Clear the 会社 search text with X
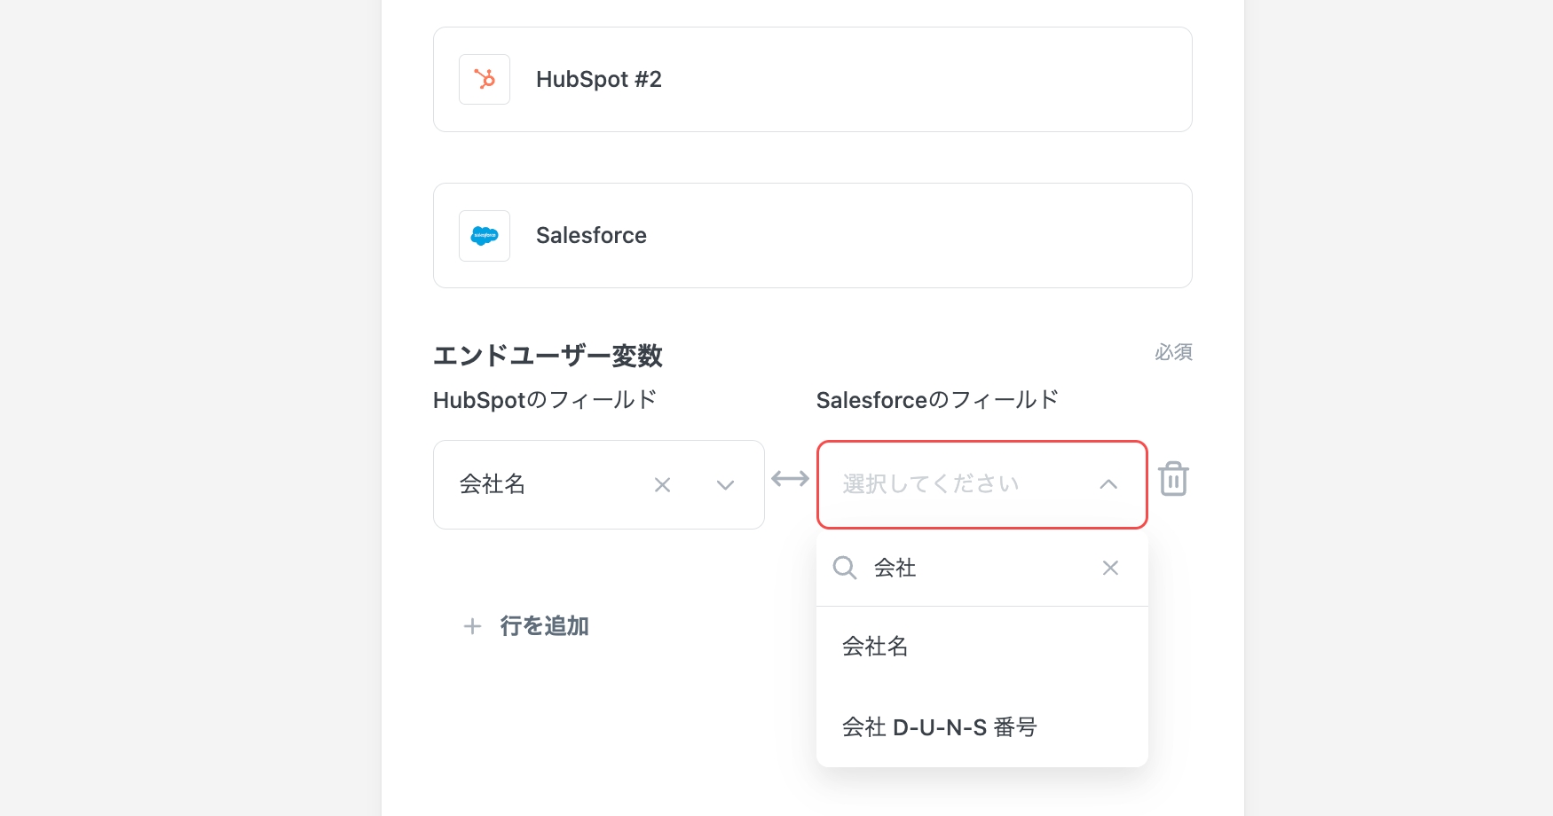1553x816 pixels. click(x=1110, y=568)
